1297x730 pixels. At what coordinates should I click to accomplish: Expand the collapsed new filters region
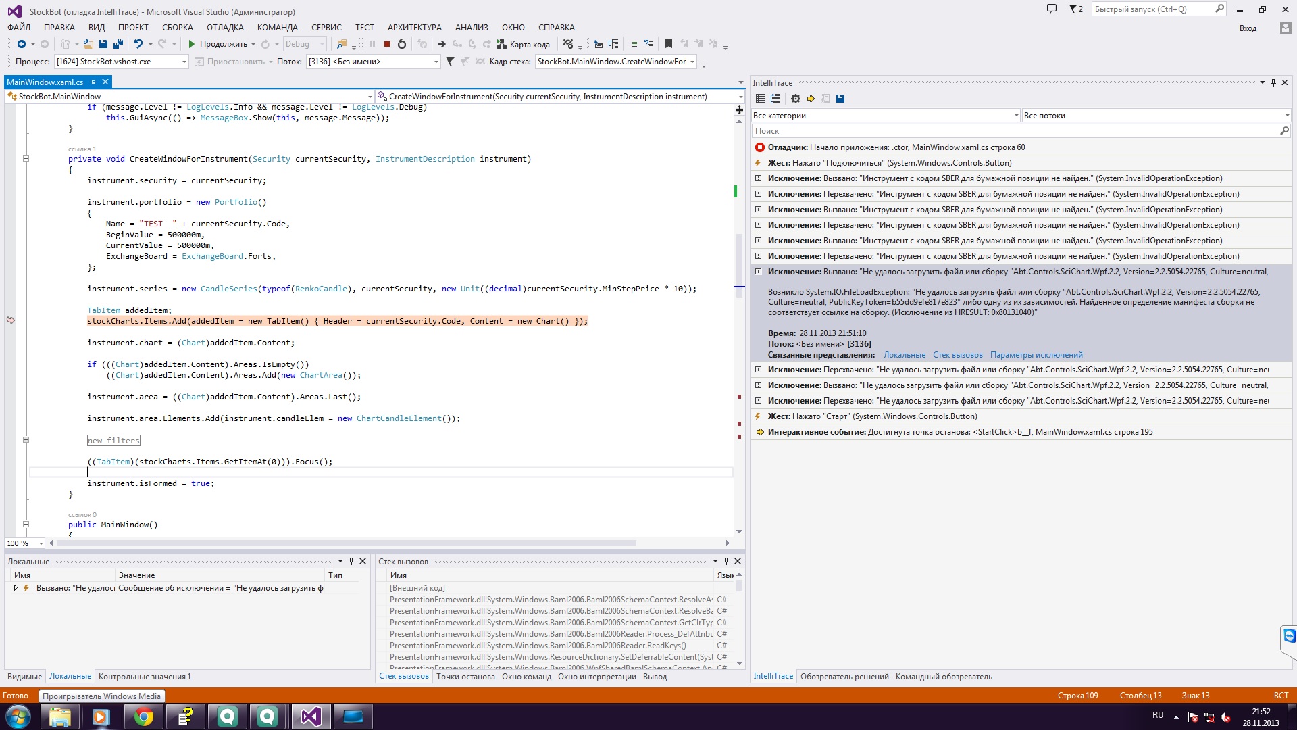tap(26, 440)
